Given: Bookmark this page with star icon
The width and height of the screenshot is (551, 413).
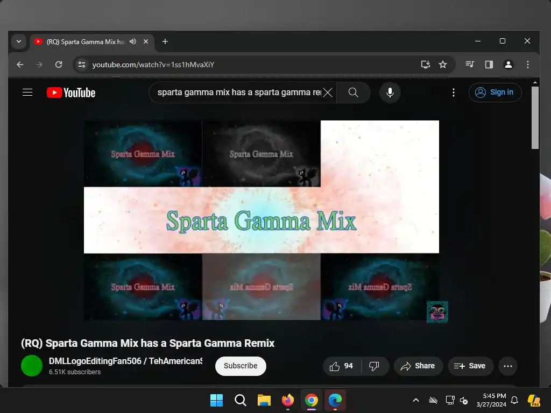Looking at the screenshot, I should pos(443,65).
